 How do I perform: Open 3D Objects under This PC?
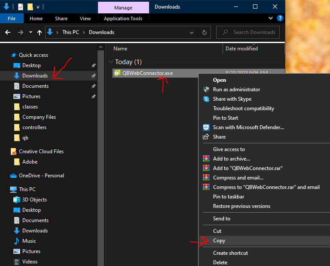(34, 200)
